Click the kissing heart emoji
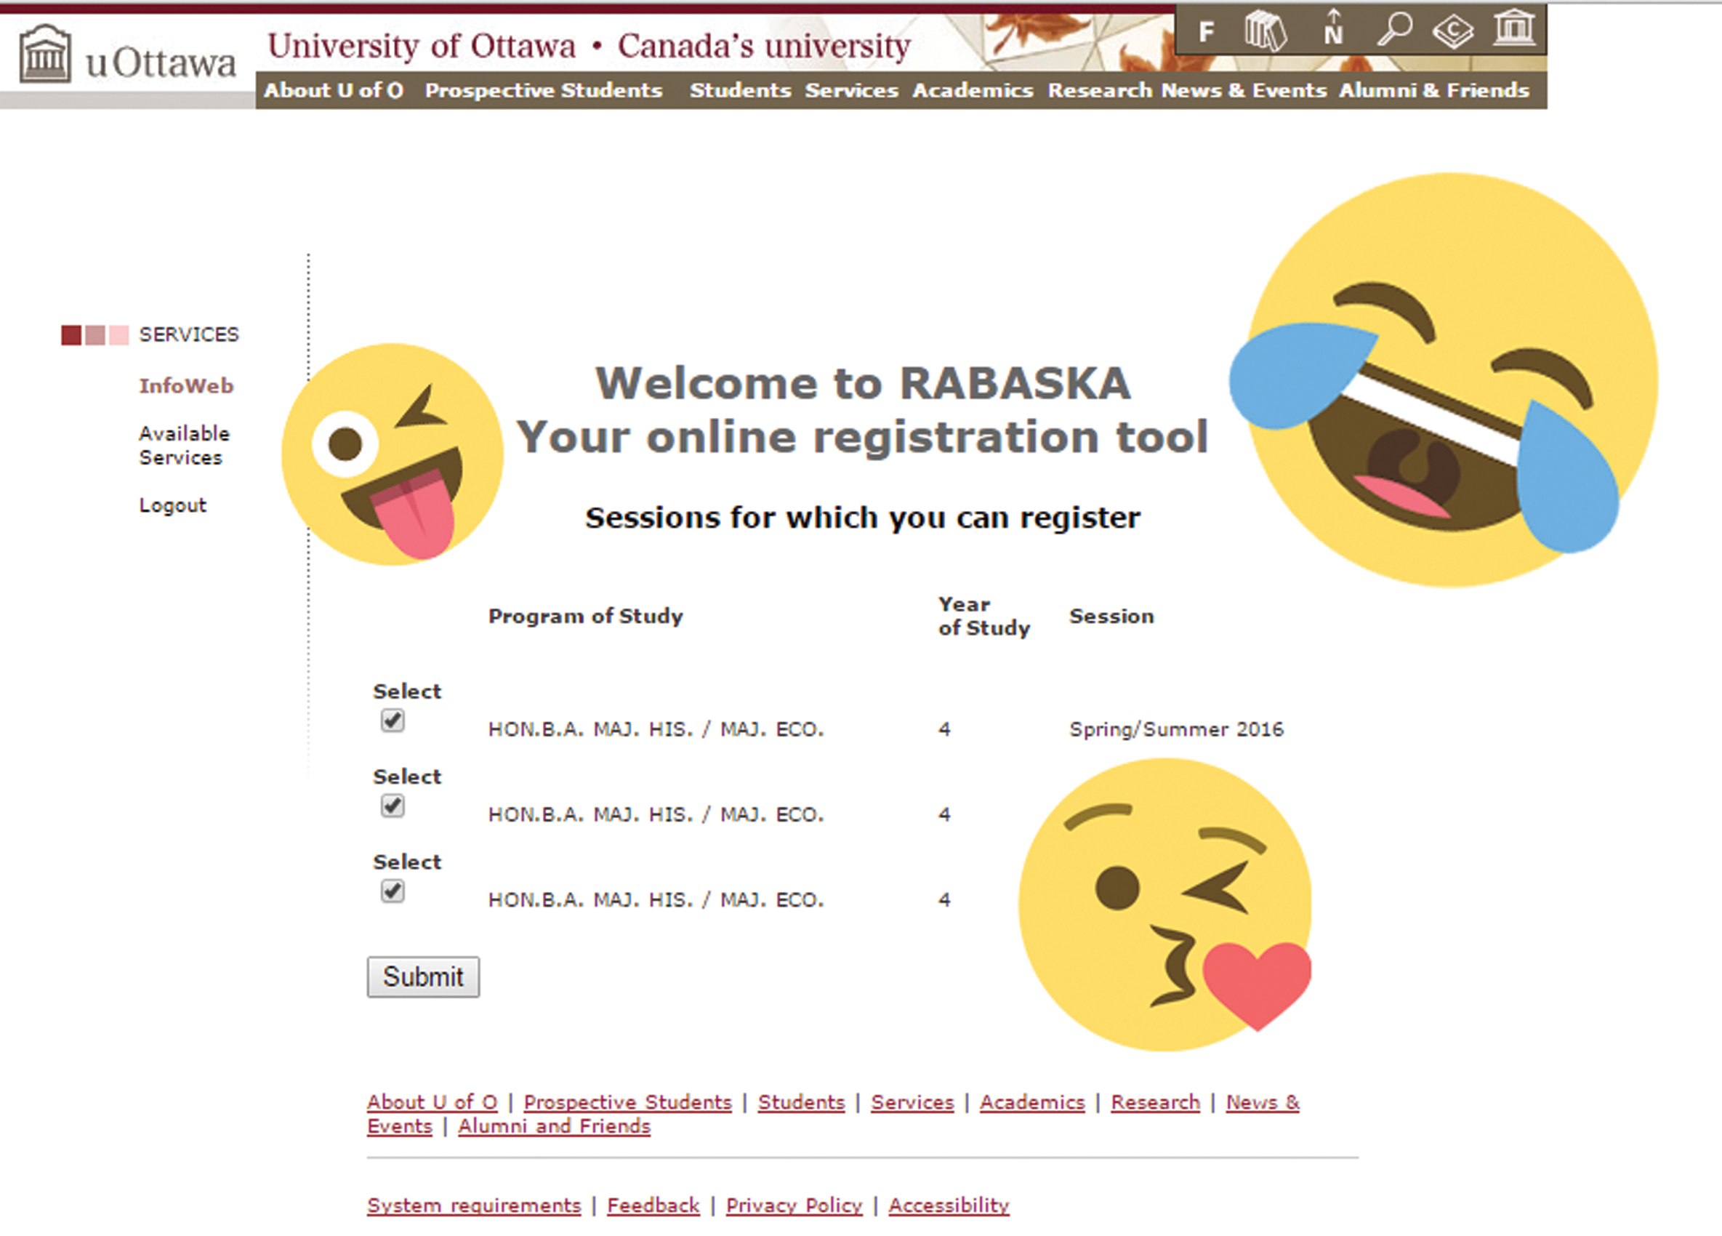This screenshot has height=1236, width=1722. click(1164, 904)
